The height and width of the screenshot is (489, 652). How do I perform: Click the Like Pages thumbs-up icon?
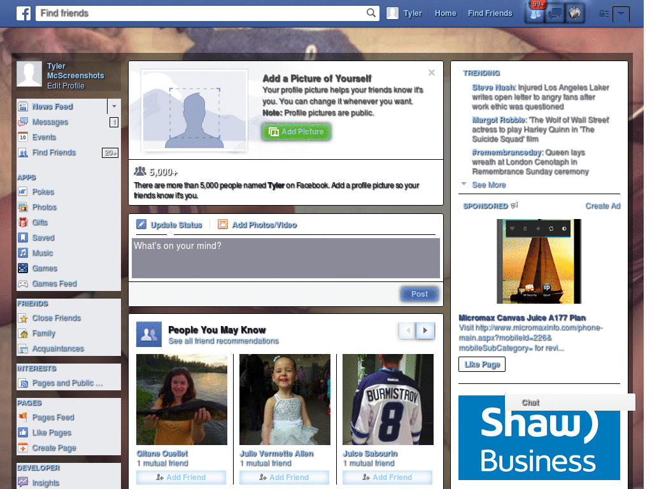pos(23,432)
